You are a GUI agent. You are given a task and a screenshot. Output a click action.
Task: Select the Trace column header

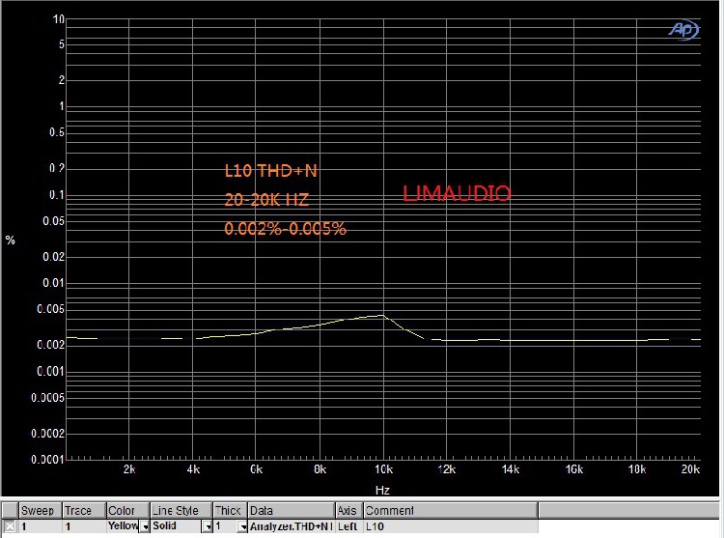point(84,510)
